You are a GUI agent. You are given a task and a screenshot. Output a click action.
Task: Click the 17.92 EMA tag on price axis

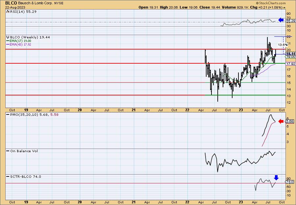coord(291,64)
